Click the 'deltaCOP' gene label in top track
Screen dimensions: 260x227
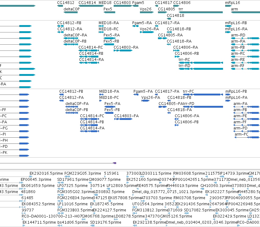click(71, 9)
